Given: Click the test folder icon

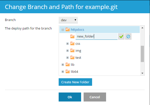Looking at the screenshot, I should [72, 57].
